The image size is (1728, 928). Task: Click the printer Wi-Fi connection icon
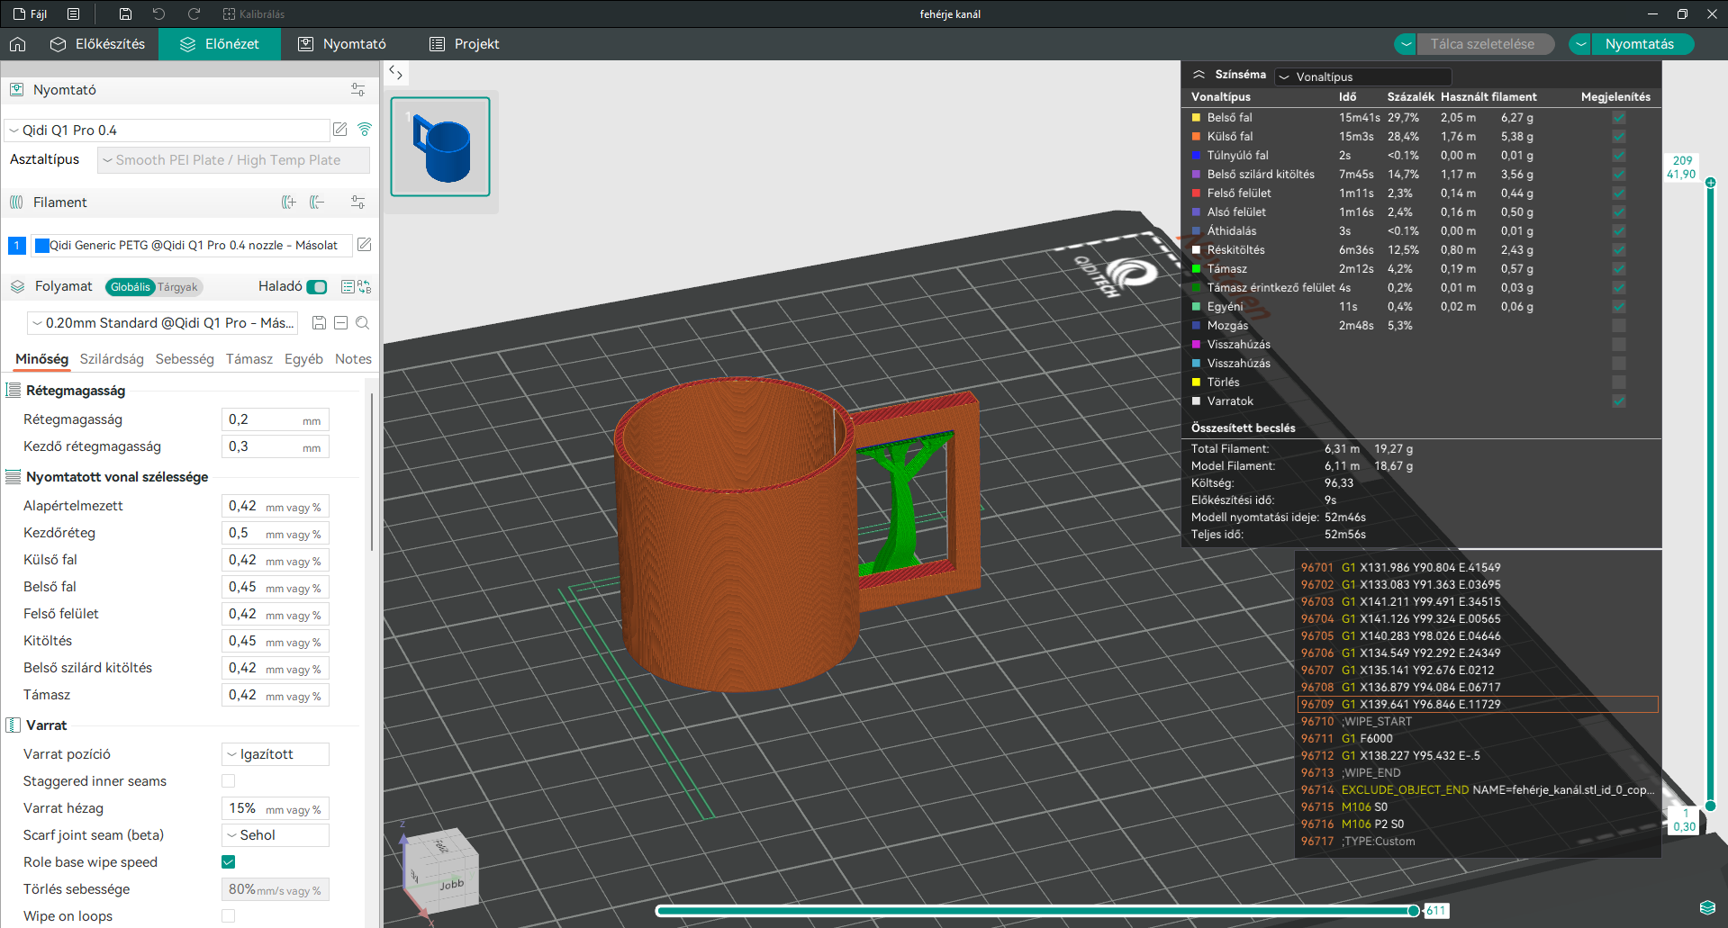[x=365, y=130]
